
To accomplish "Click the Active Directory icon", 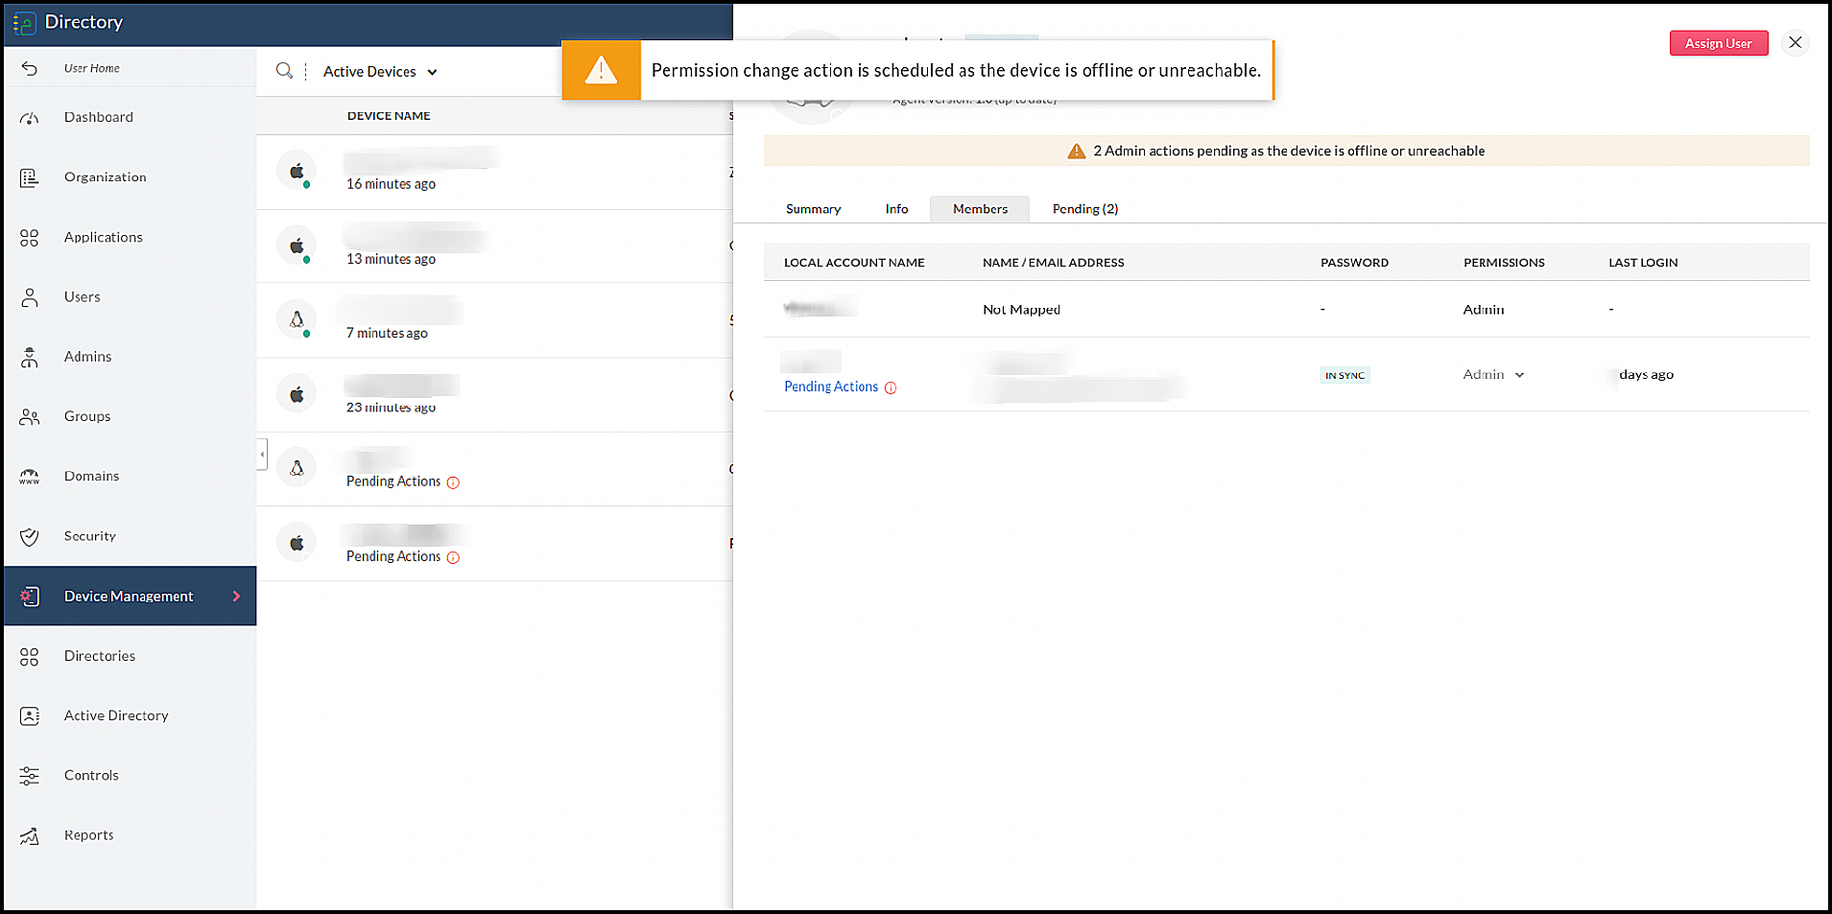I will click(30, 715).
